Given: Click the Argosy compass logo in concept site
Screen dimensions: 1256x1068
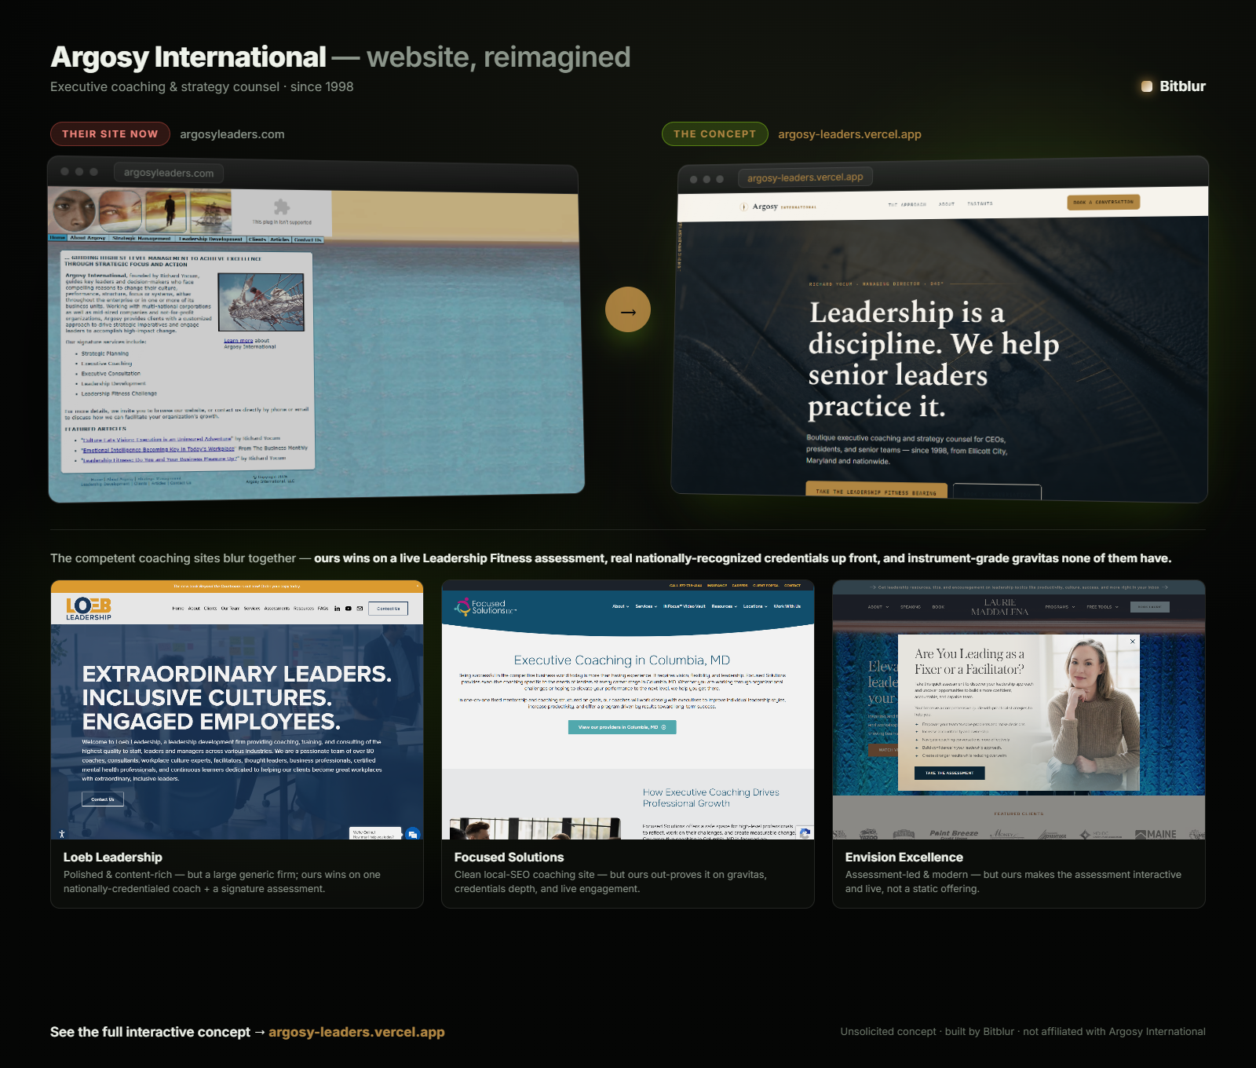Looking at the screenshot, I should click(x=743, y=207).
